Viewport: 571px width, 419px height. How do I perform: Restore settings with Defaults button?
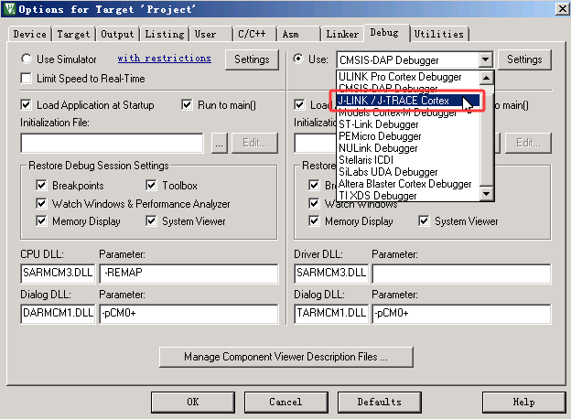coord(380,403)
